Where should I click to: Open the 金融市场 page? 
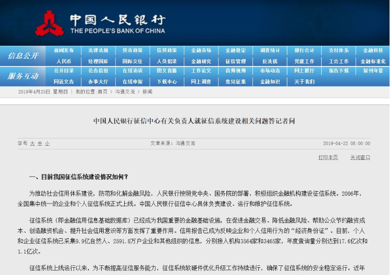[201, 50]
